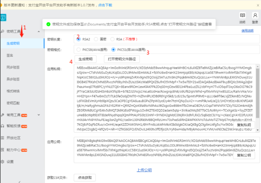Click the private key scrollbar thumb

(258, 93)
